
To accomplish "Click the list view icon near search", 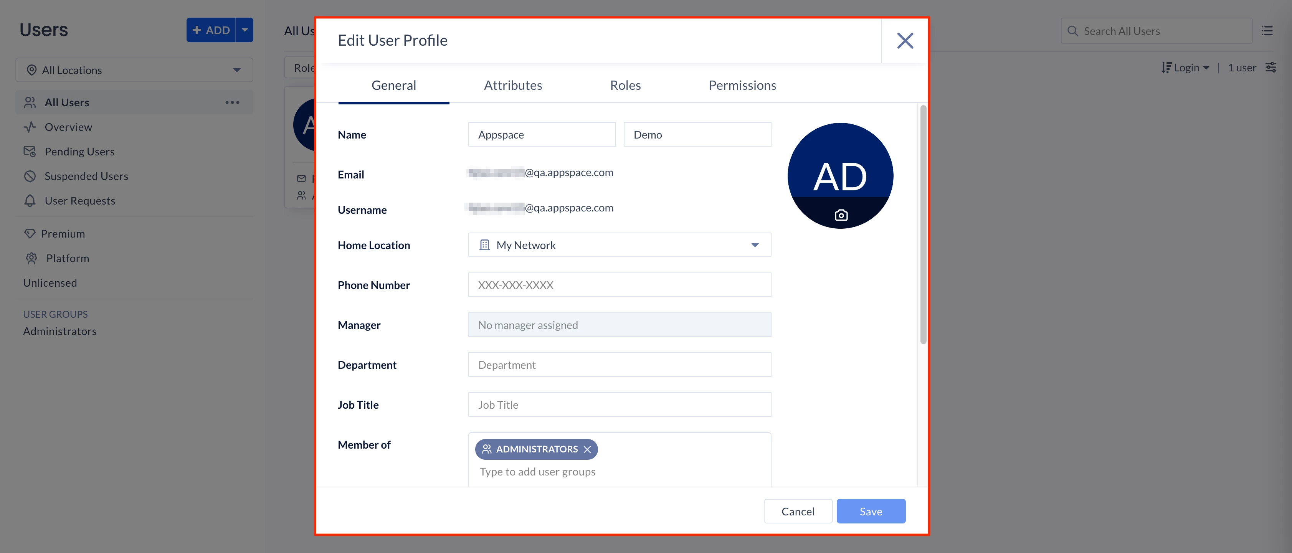I will coord(1267,31).
